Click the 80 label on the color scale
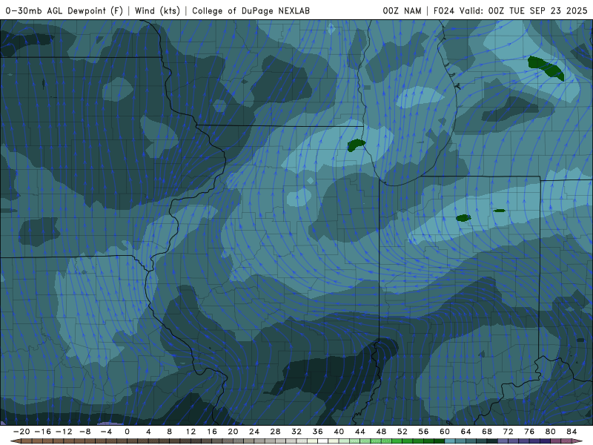 point(551,432)
